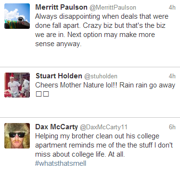The image size is (180, 173).
Task: Visit the @DaxMcCarty11 handle
Action: 103,127
